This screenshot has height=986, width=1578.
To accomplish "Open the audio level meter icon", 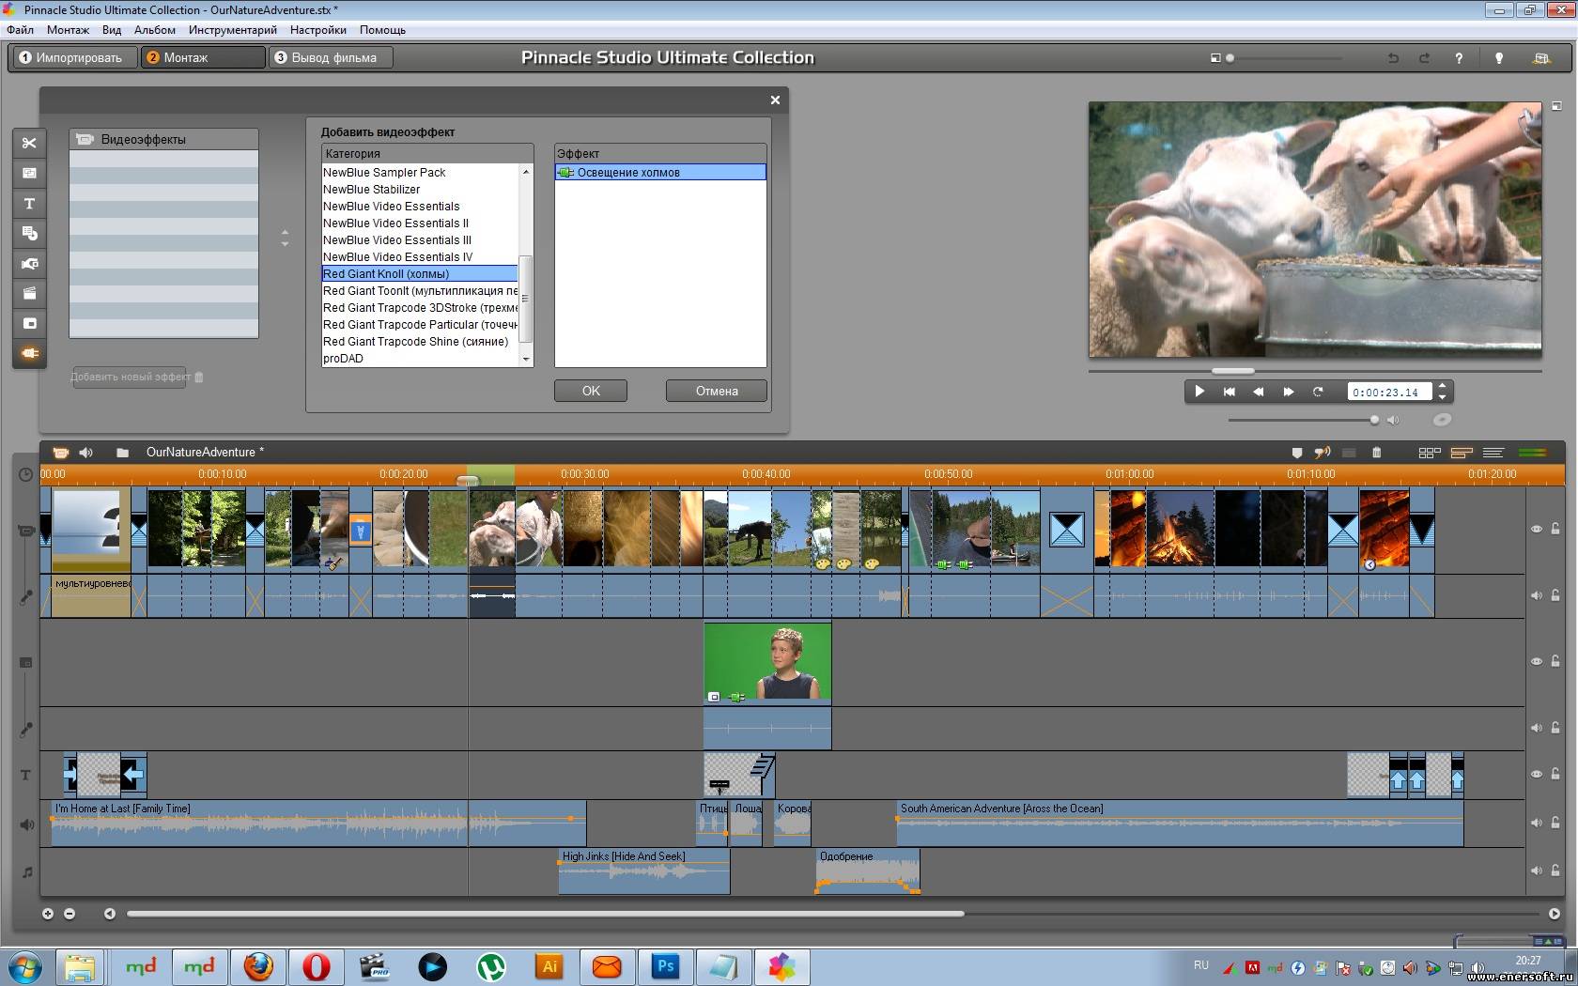I will click(1532, 453).
